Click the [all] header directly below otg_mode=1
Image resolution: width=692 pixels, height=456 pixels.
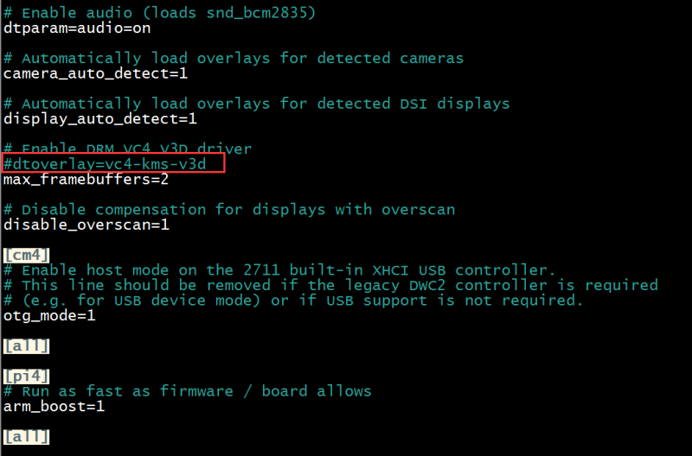click(27, 345)
